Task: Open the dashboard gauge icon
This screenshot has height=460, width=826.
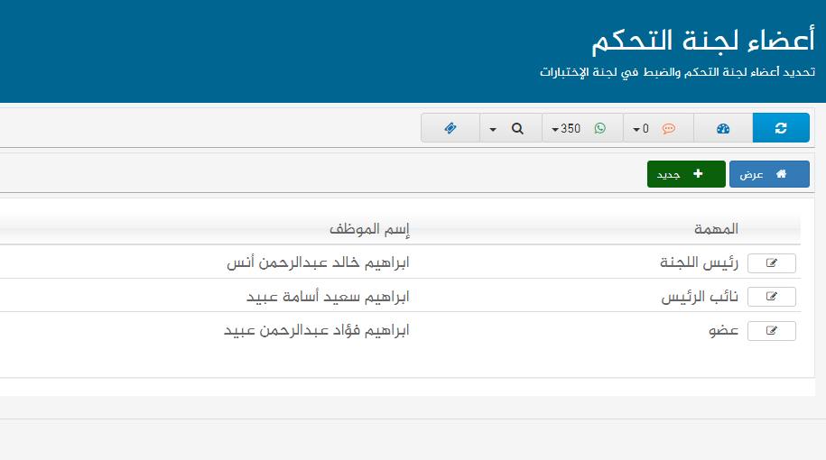Action: (x=722, y=128)
